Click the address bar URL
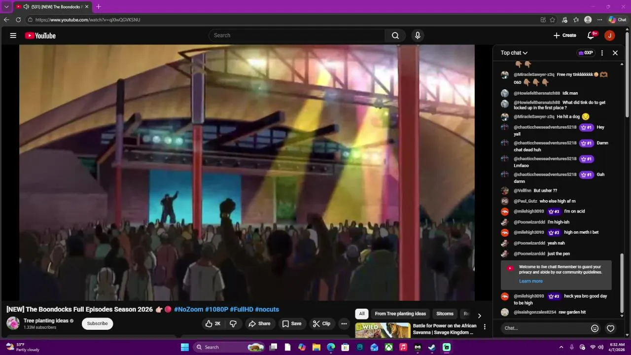This screenshot has width=631, height=355. [88, 20]
